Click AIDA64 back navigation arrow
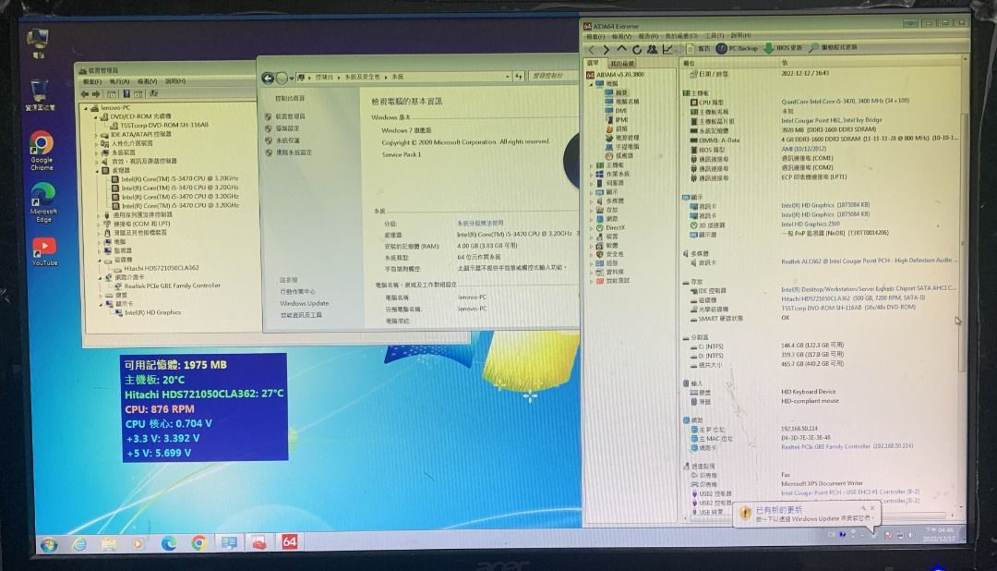 point(592,49)
